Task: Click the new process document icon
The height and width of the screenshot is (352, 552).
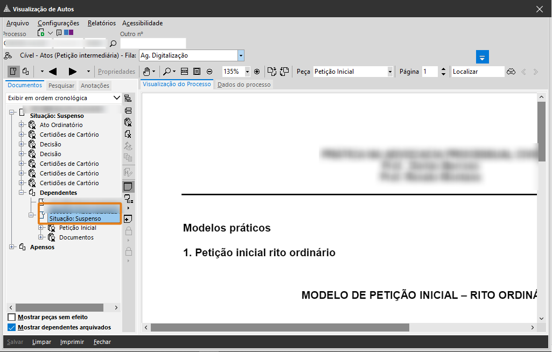Action: coord(41,33)
